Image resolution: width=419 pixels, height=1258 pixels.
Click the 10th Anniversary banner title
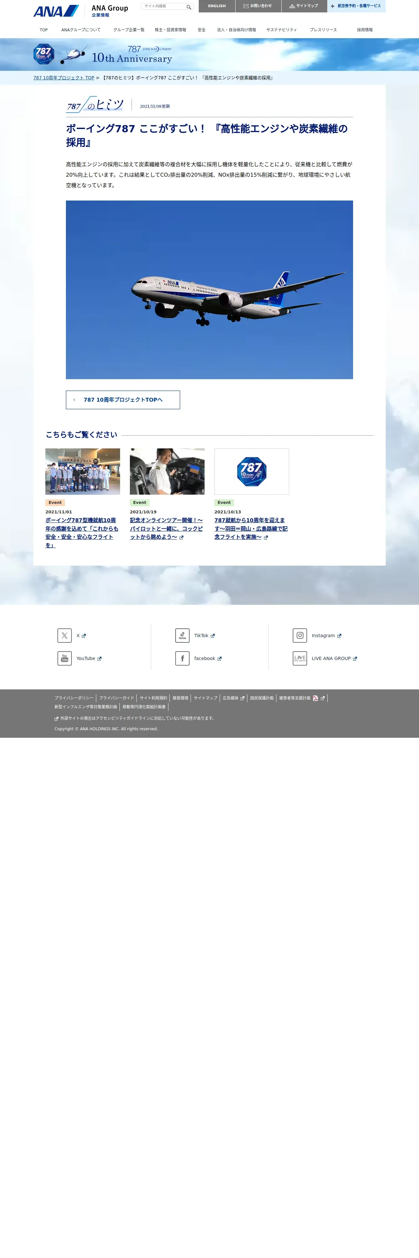[x=132, y=58]
